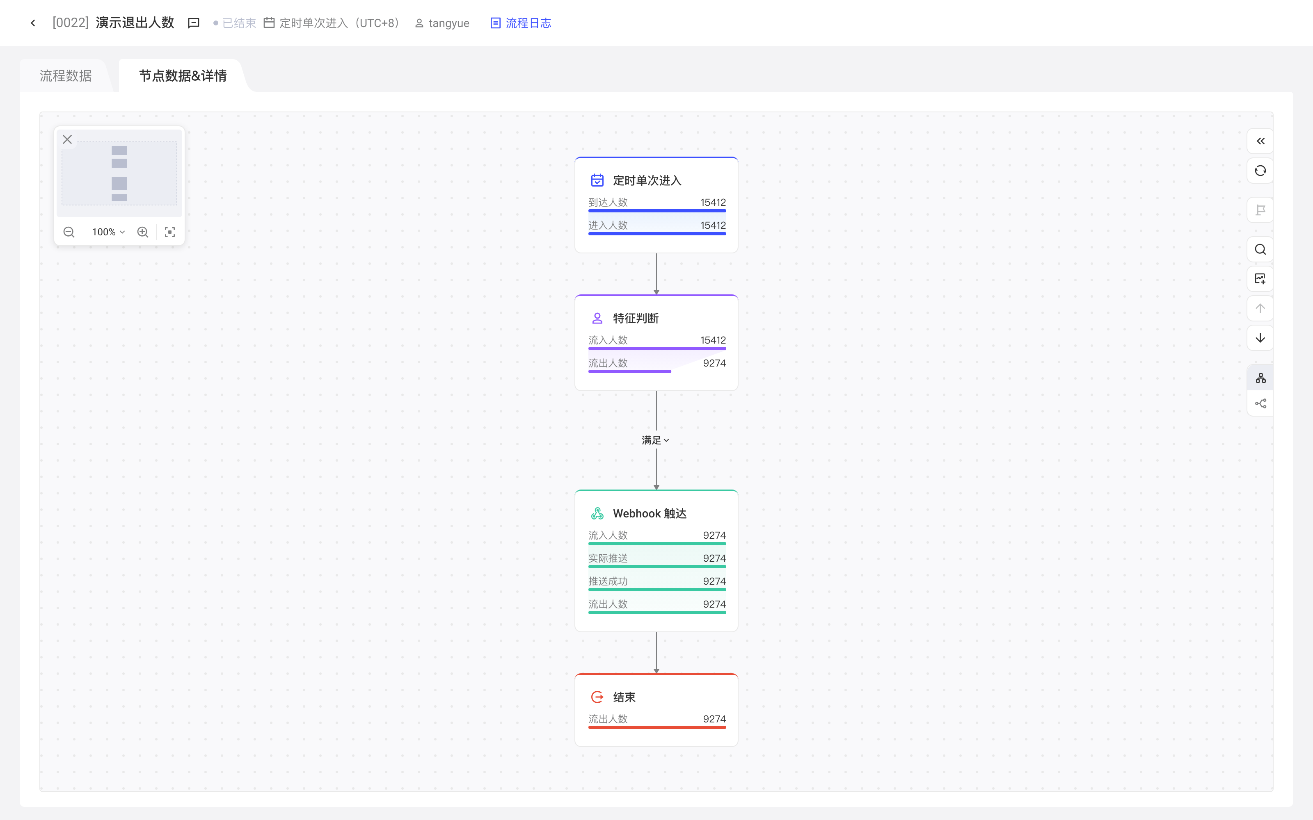Jump to the previous node with up arrow
This screenshot has width=1313, height=820.
[x=1260, y=309]
